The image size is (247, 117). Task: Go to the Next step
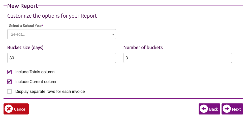(232, 109)
